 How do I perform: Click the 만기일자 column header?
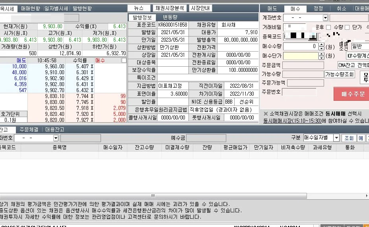(264, 148)
